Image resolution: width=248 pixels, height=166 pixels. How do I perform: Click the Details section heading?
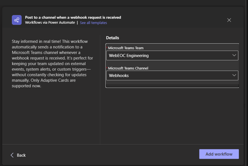[x=112, y=38]
